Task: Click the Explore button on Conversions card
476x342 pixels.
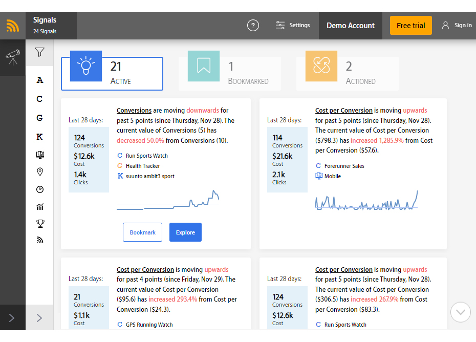Action: pyautogui.click(x=185, y=232)
